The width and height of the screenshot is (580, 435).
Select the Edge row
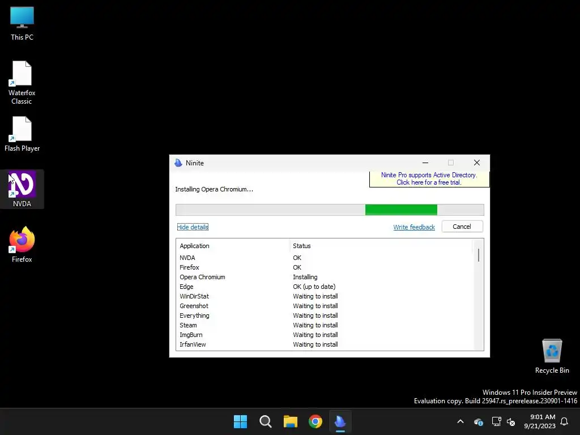pos(325,286)
